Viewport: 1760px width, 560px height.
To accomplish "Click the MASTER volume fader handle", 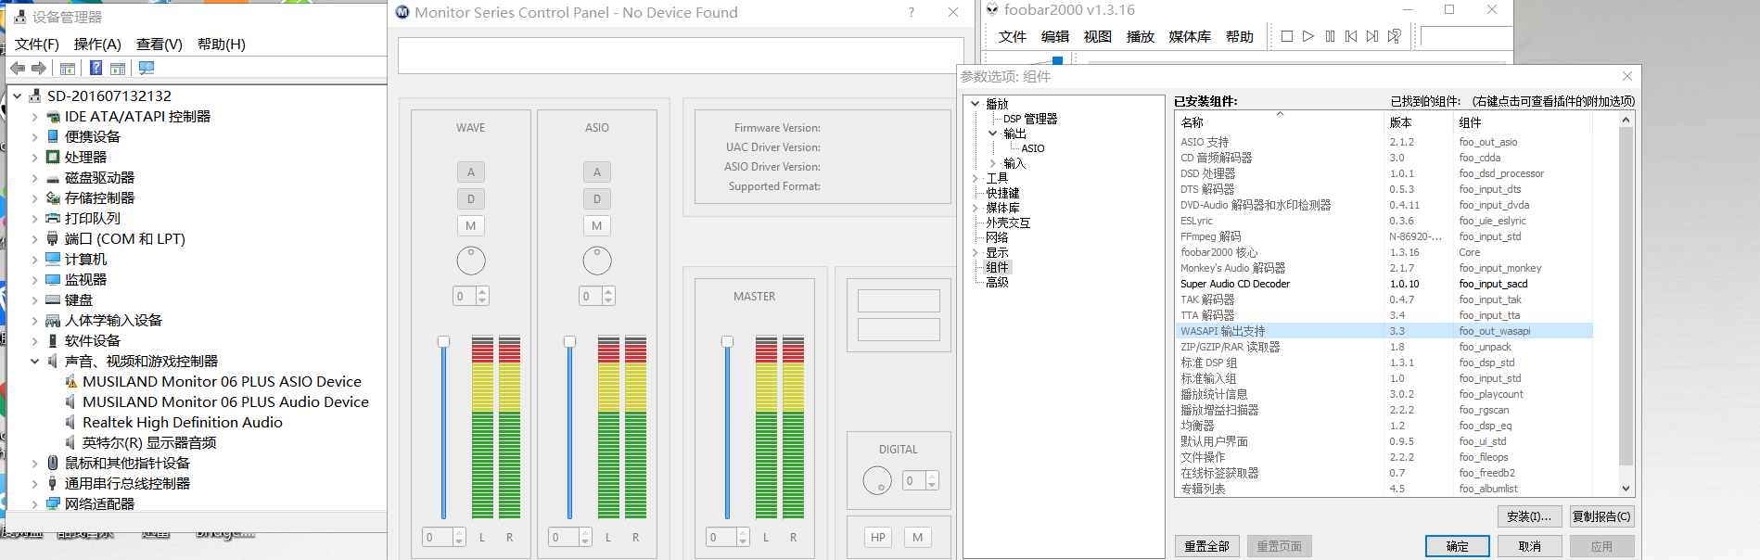I will 727,341.
